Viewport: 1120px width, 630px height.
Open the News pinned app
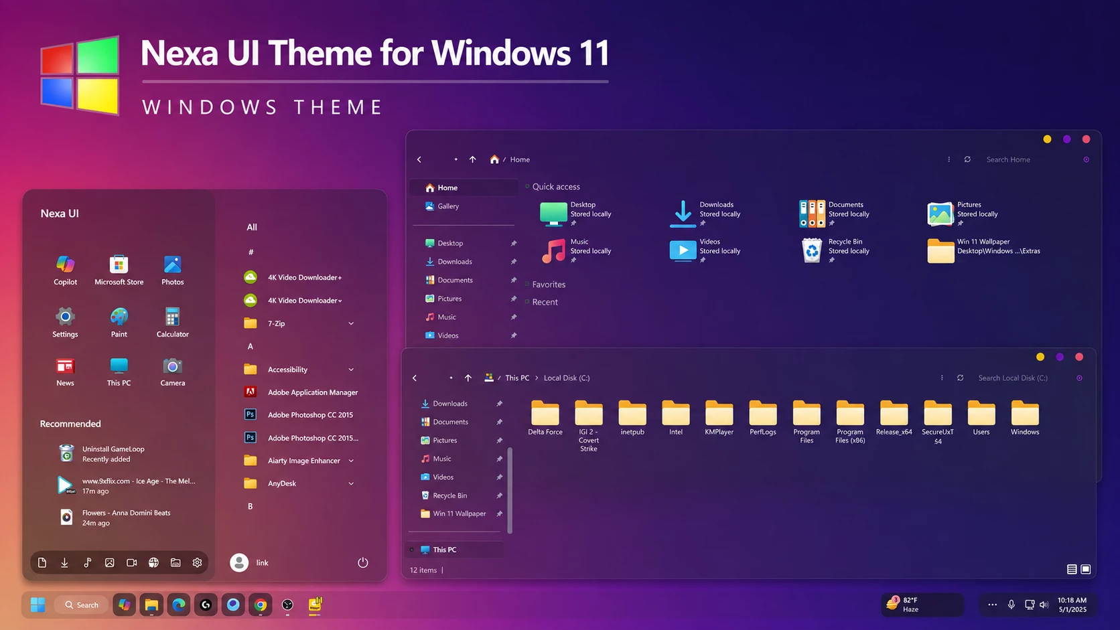[65, 372]
